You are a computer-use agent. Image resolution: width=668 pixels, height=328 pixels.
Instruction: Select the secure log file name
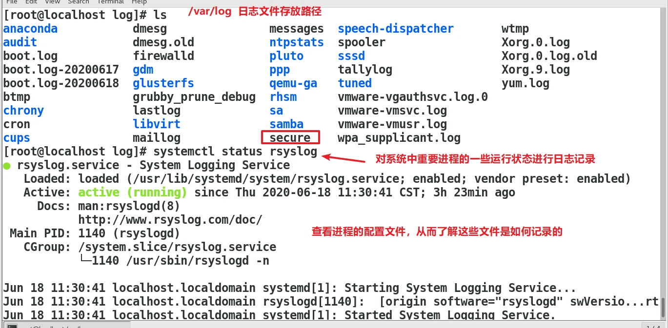click(290, 138)
